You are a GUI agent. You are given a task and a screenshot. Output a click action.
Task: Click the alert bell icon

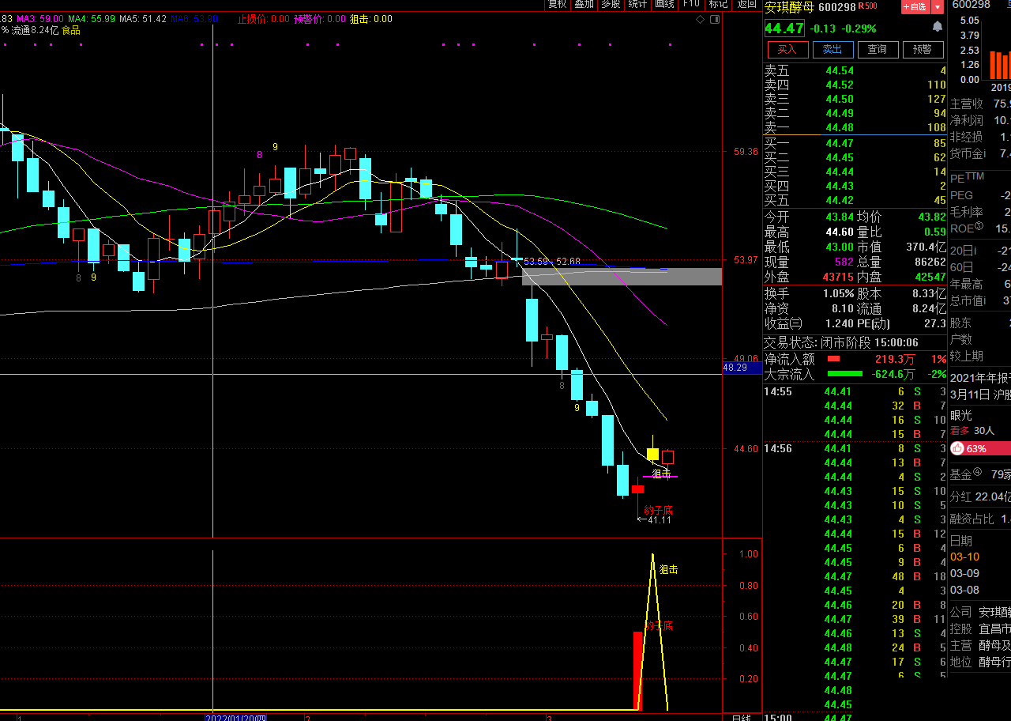(938, 27)
